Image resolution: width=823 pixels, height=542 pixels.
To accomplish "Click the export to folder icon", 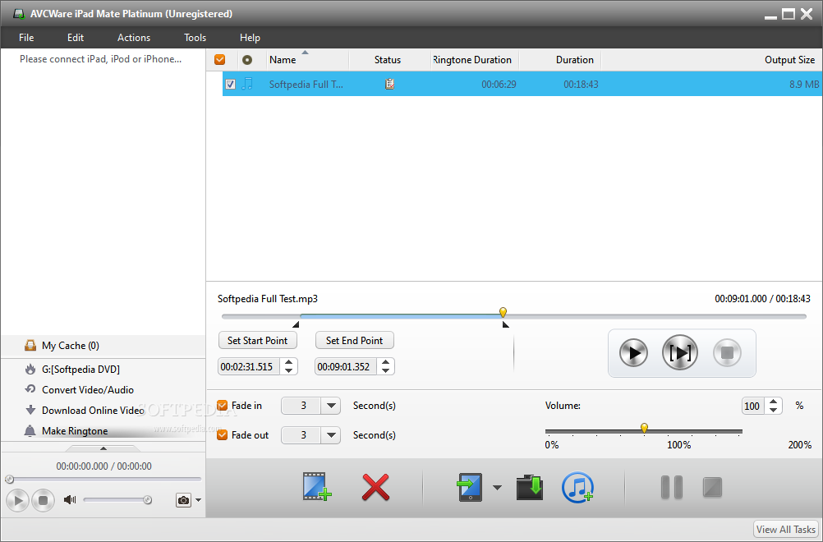I will [530, 488].
